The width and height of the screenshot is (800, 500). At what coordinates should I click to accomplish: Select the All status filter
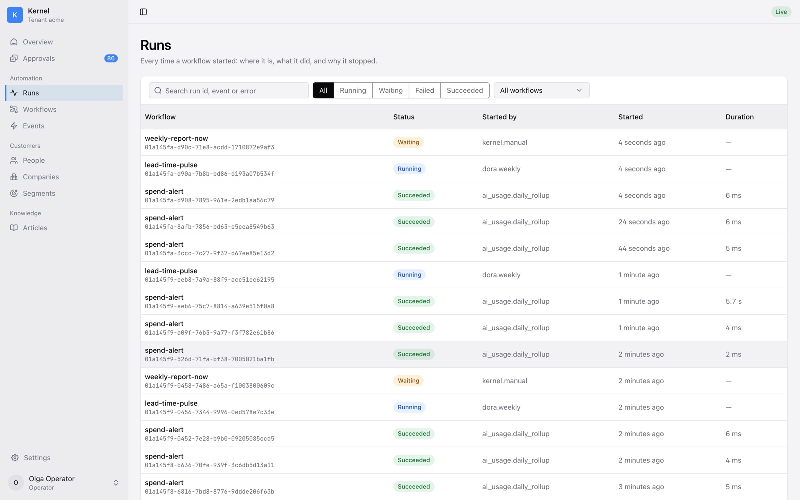(x=323, y=90)
